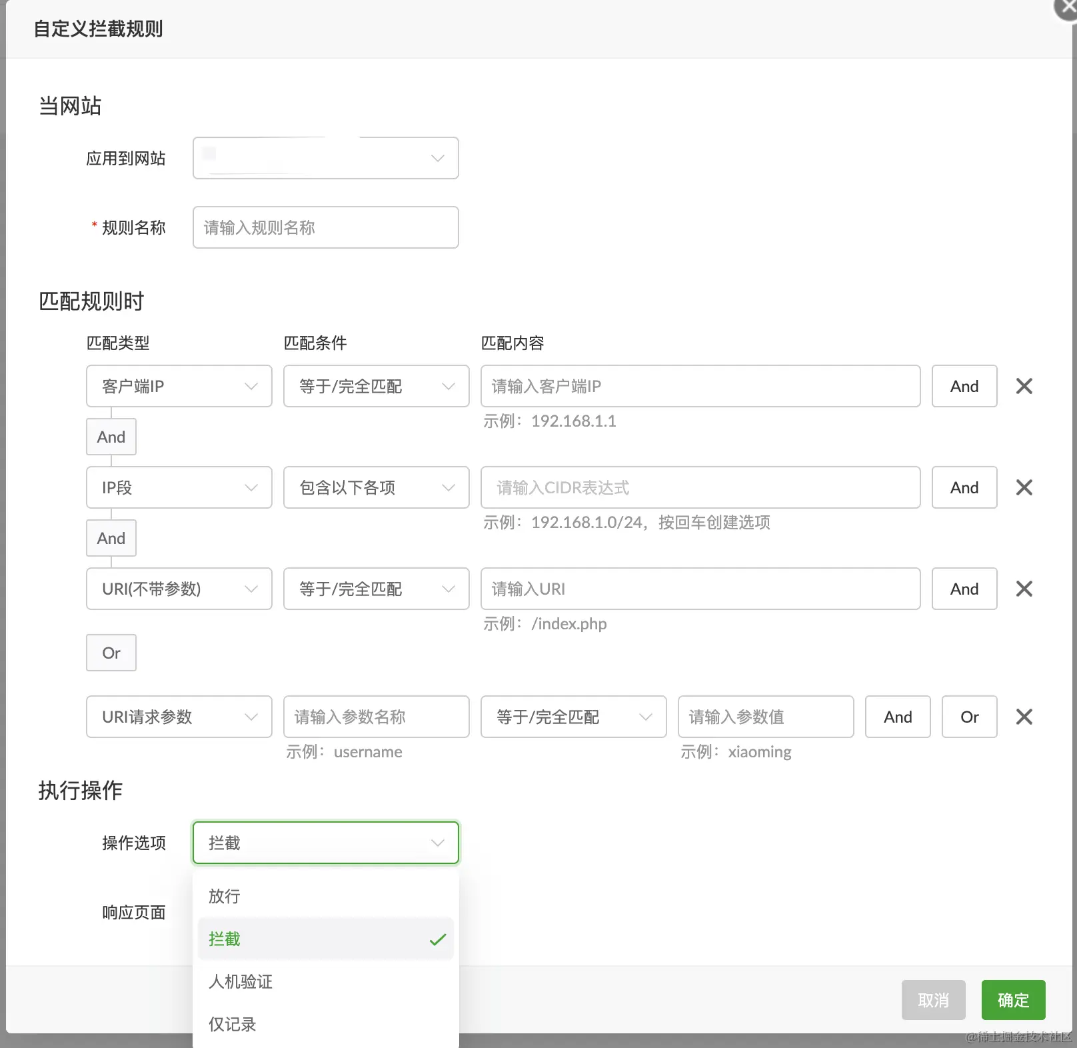Delete the IP段 rule row
The height and width of the screenshot is (1048, 1077).
coord(1024,487)
